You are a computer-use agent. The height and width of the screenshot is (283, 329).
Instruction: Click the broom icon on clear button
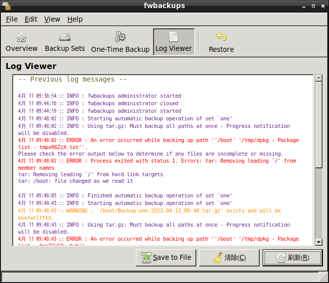[218, 258]
